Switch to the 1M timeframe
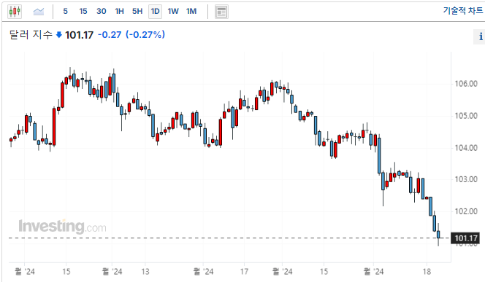Viewport: 485px width, 282px height. coord(191,12)
